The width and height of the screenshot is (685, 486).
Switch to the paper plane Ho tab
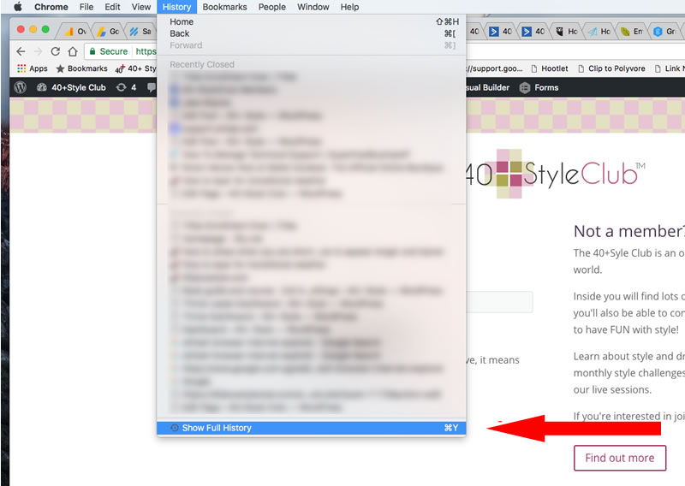(599, 32)
